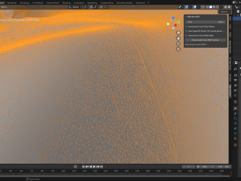Switch to Modeling workspace tab

(12, 3)
